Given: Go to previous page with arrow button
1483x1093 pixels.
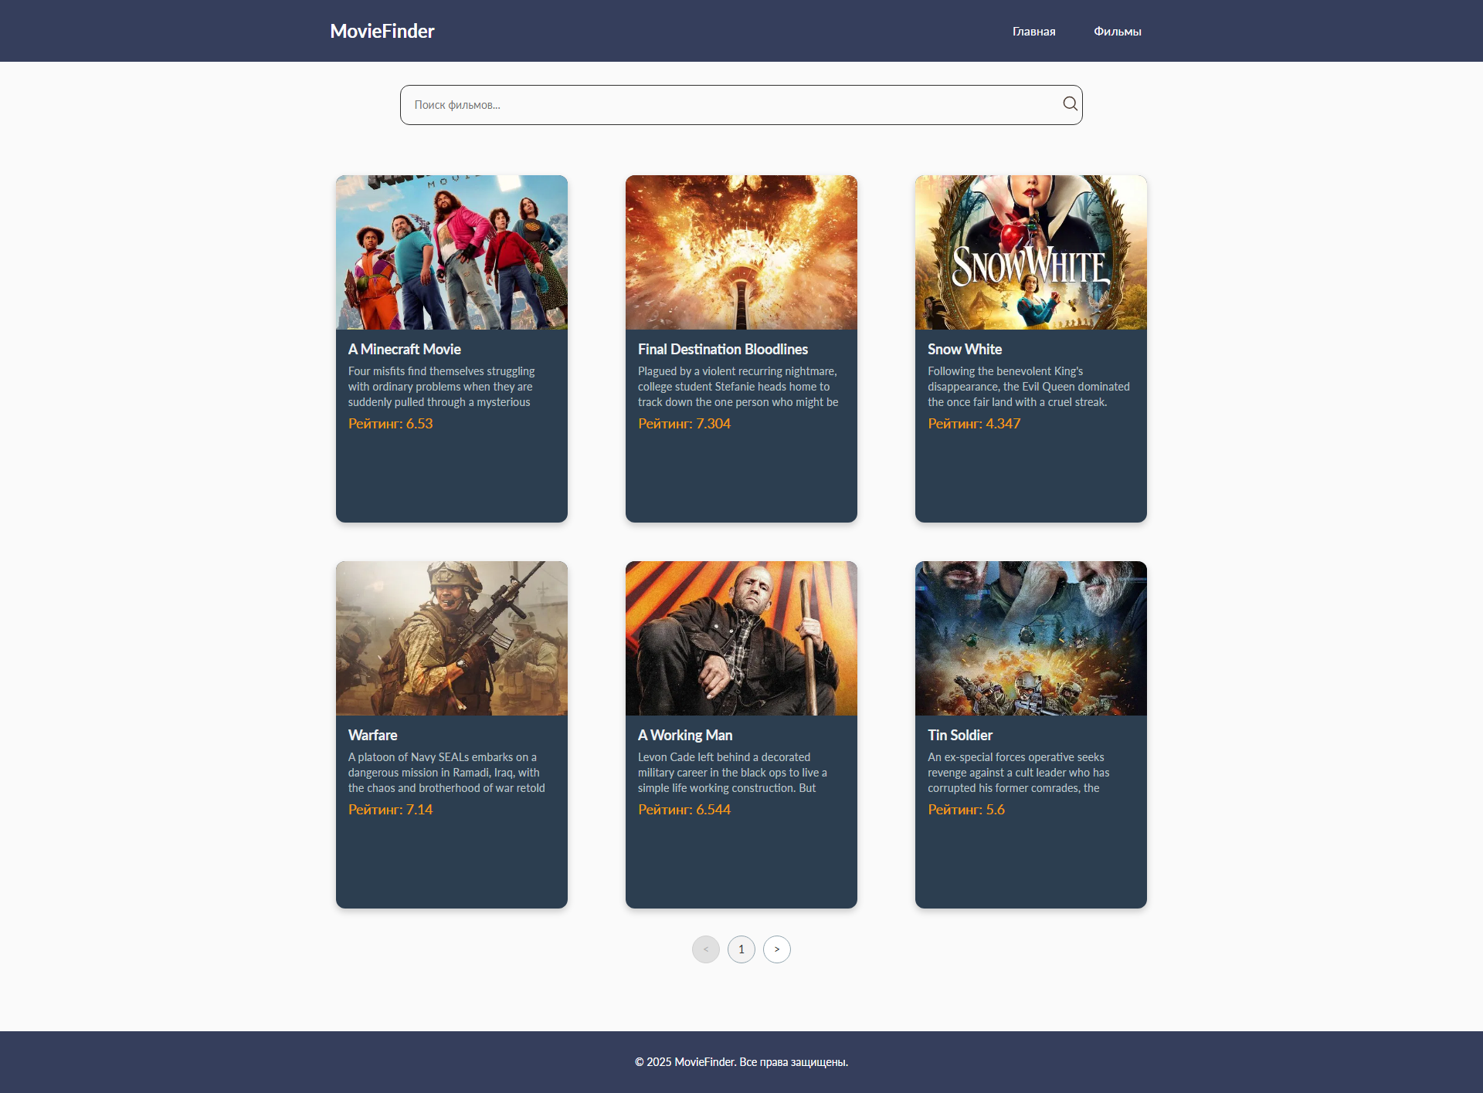Looking at the screenshot, I should pos(706,949).
